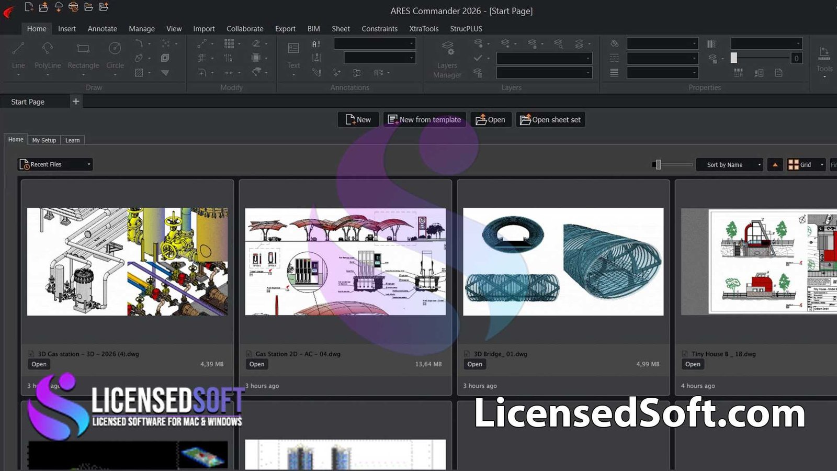Click the thumbnail size slider handle
The image size is (837, 471).
coord(658,165)
